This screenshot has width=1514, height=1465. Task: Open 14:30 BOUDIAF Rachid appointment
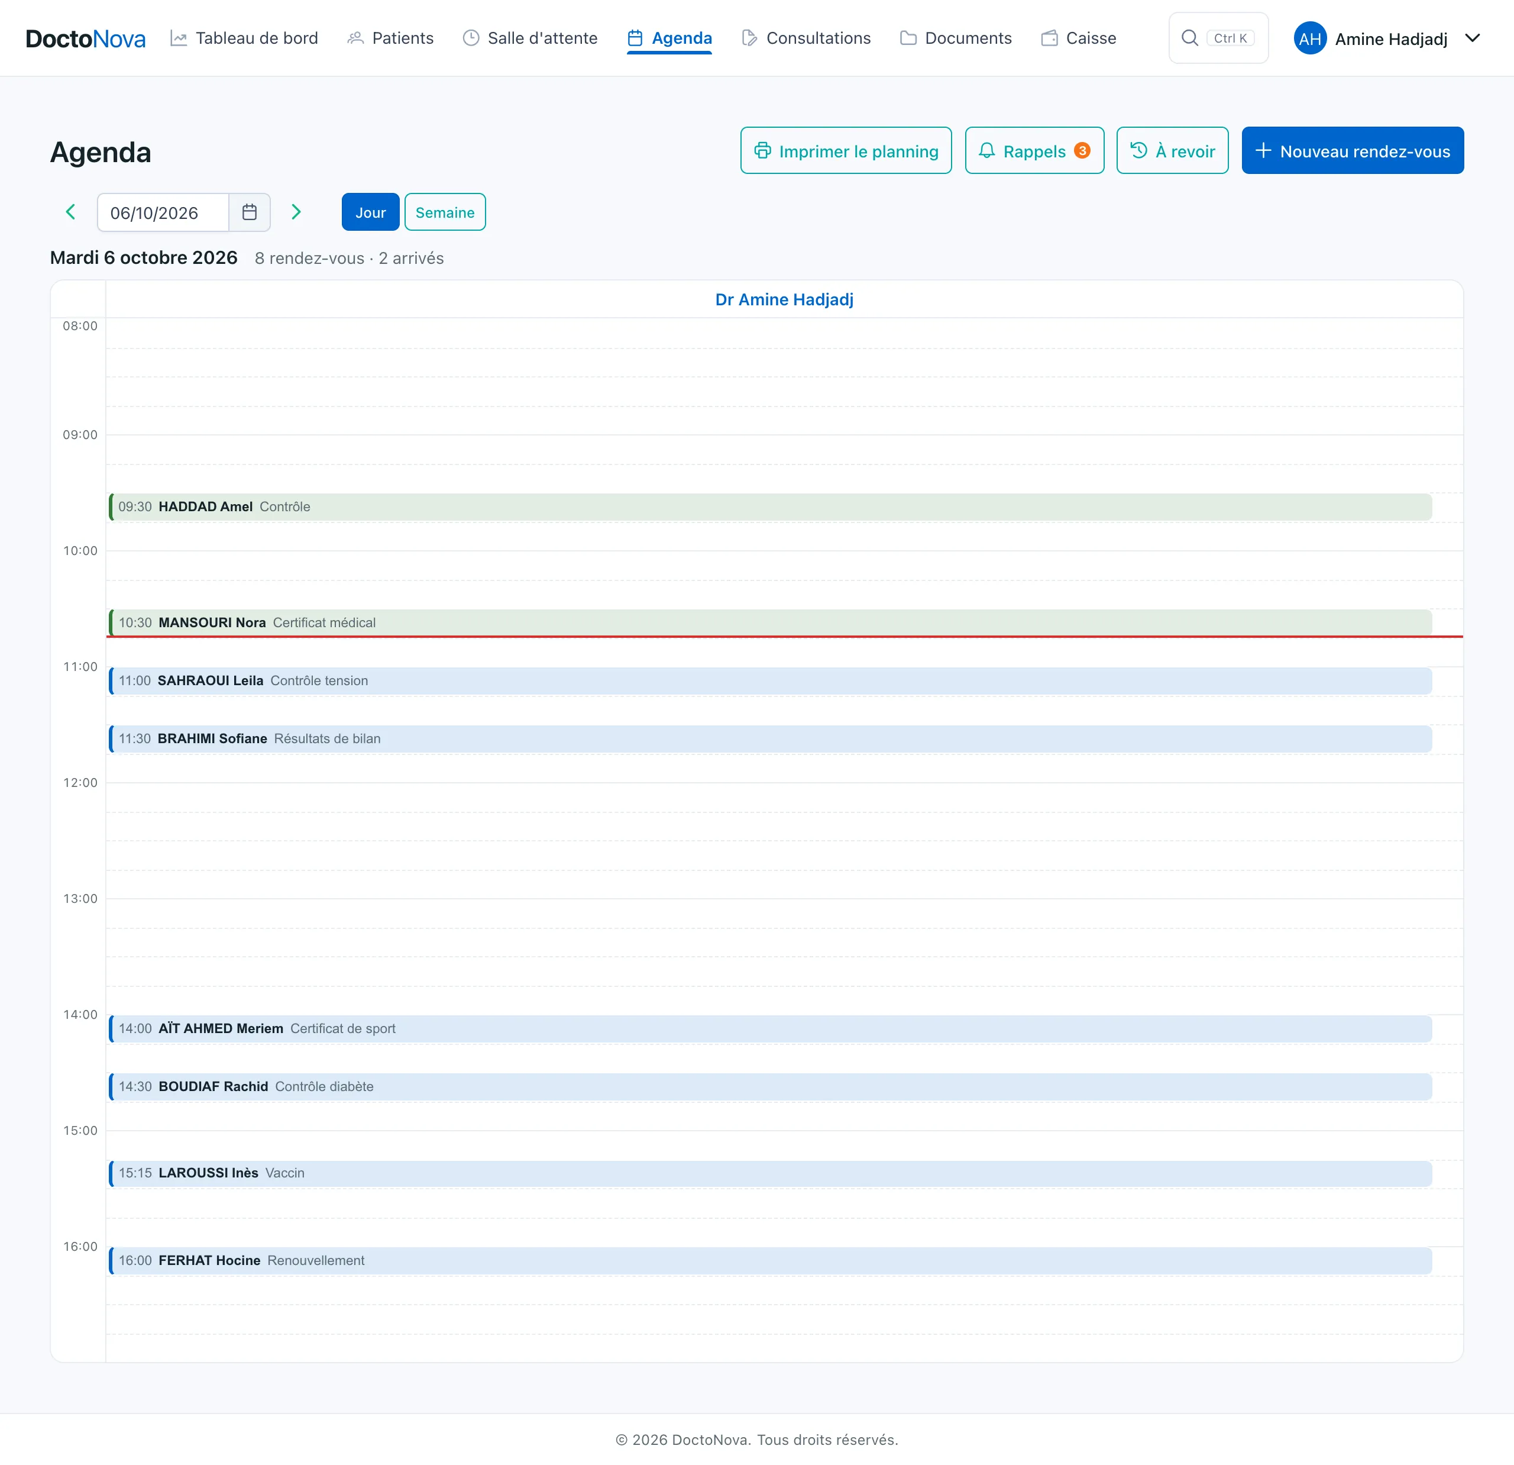770,1086
